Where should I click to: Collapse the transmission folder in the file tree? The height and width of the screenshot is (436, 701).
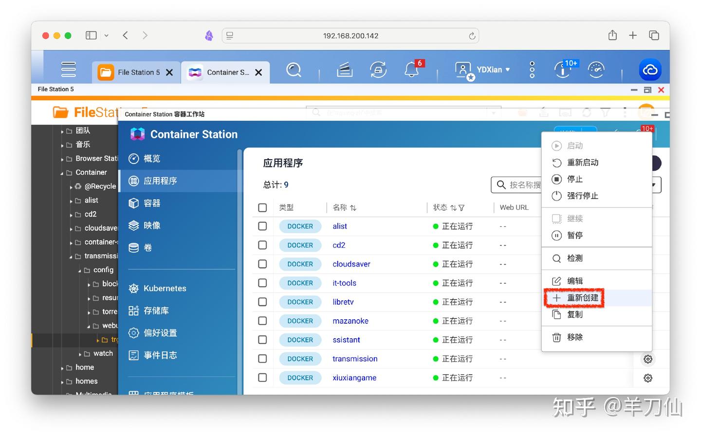[72, 256]
